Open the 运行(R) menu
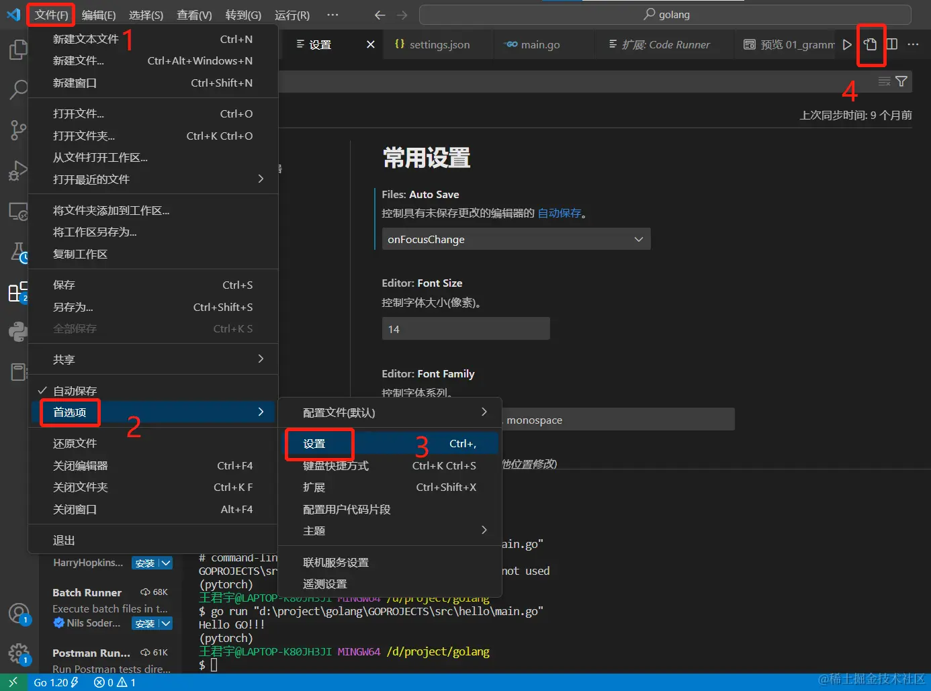This screenshot has width=931, height=691. point(292,15)
